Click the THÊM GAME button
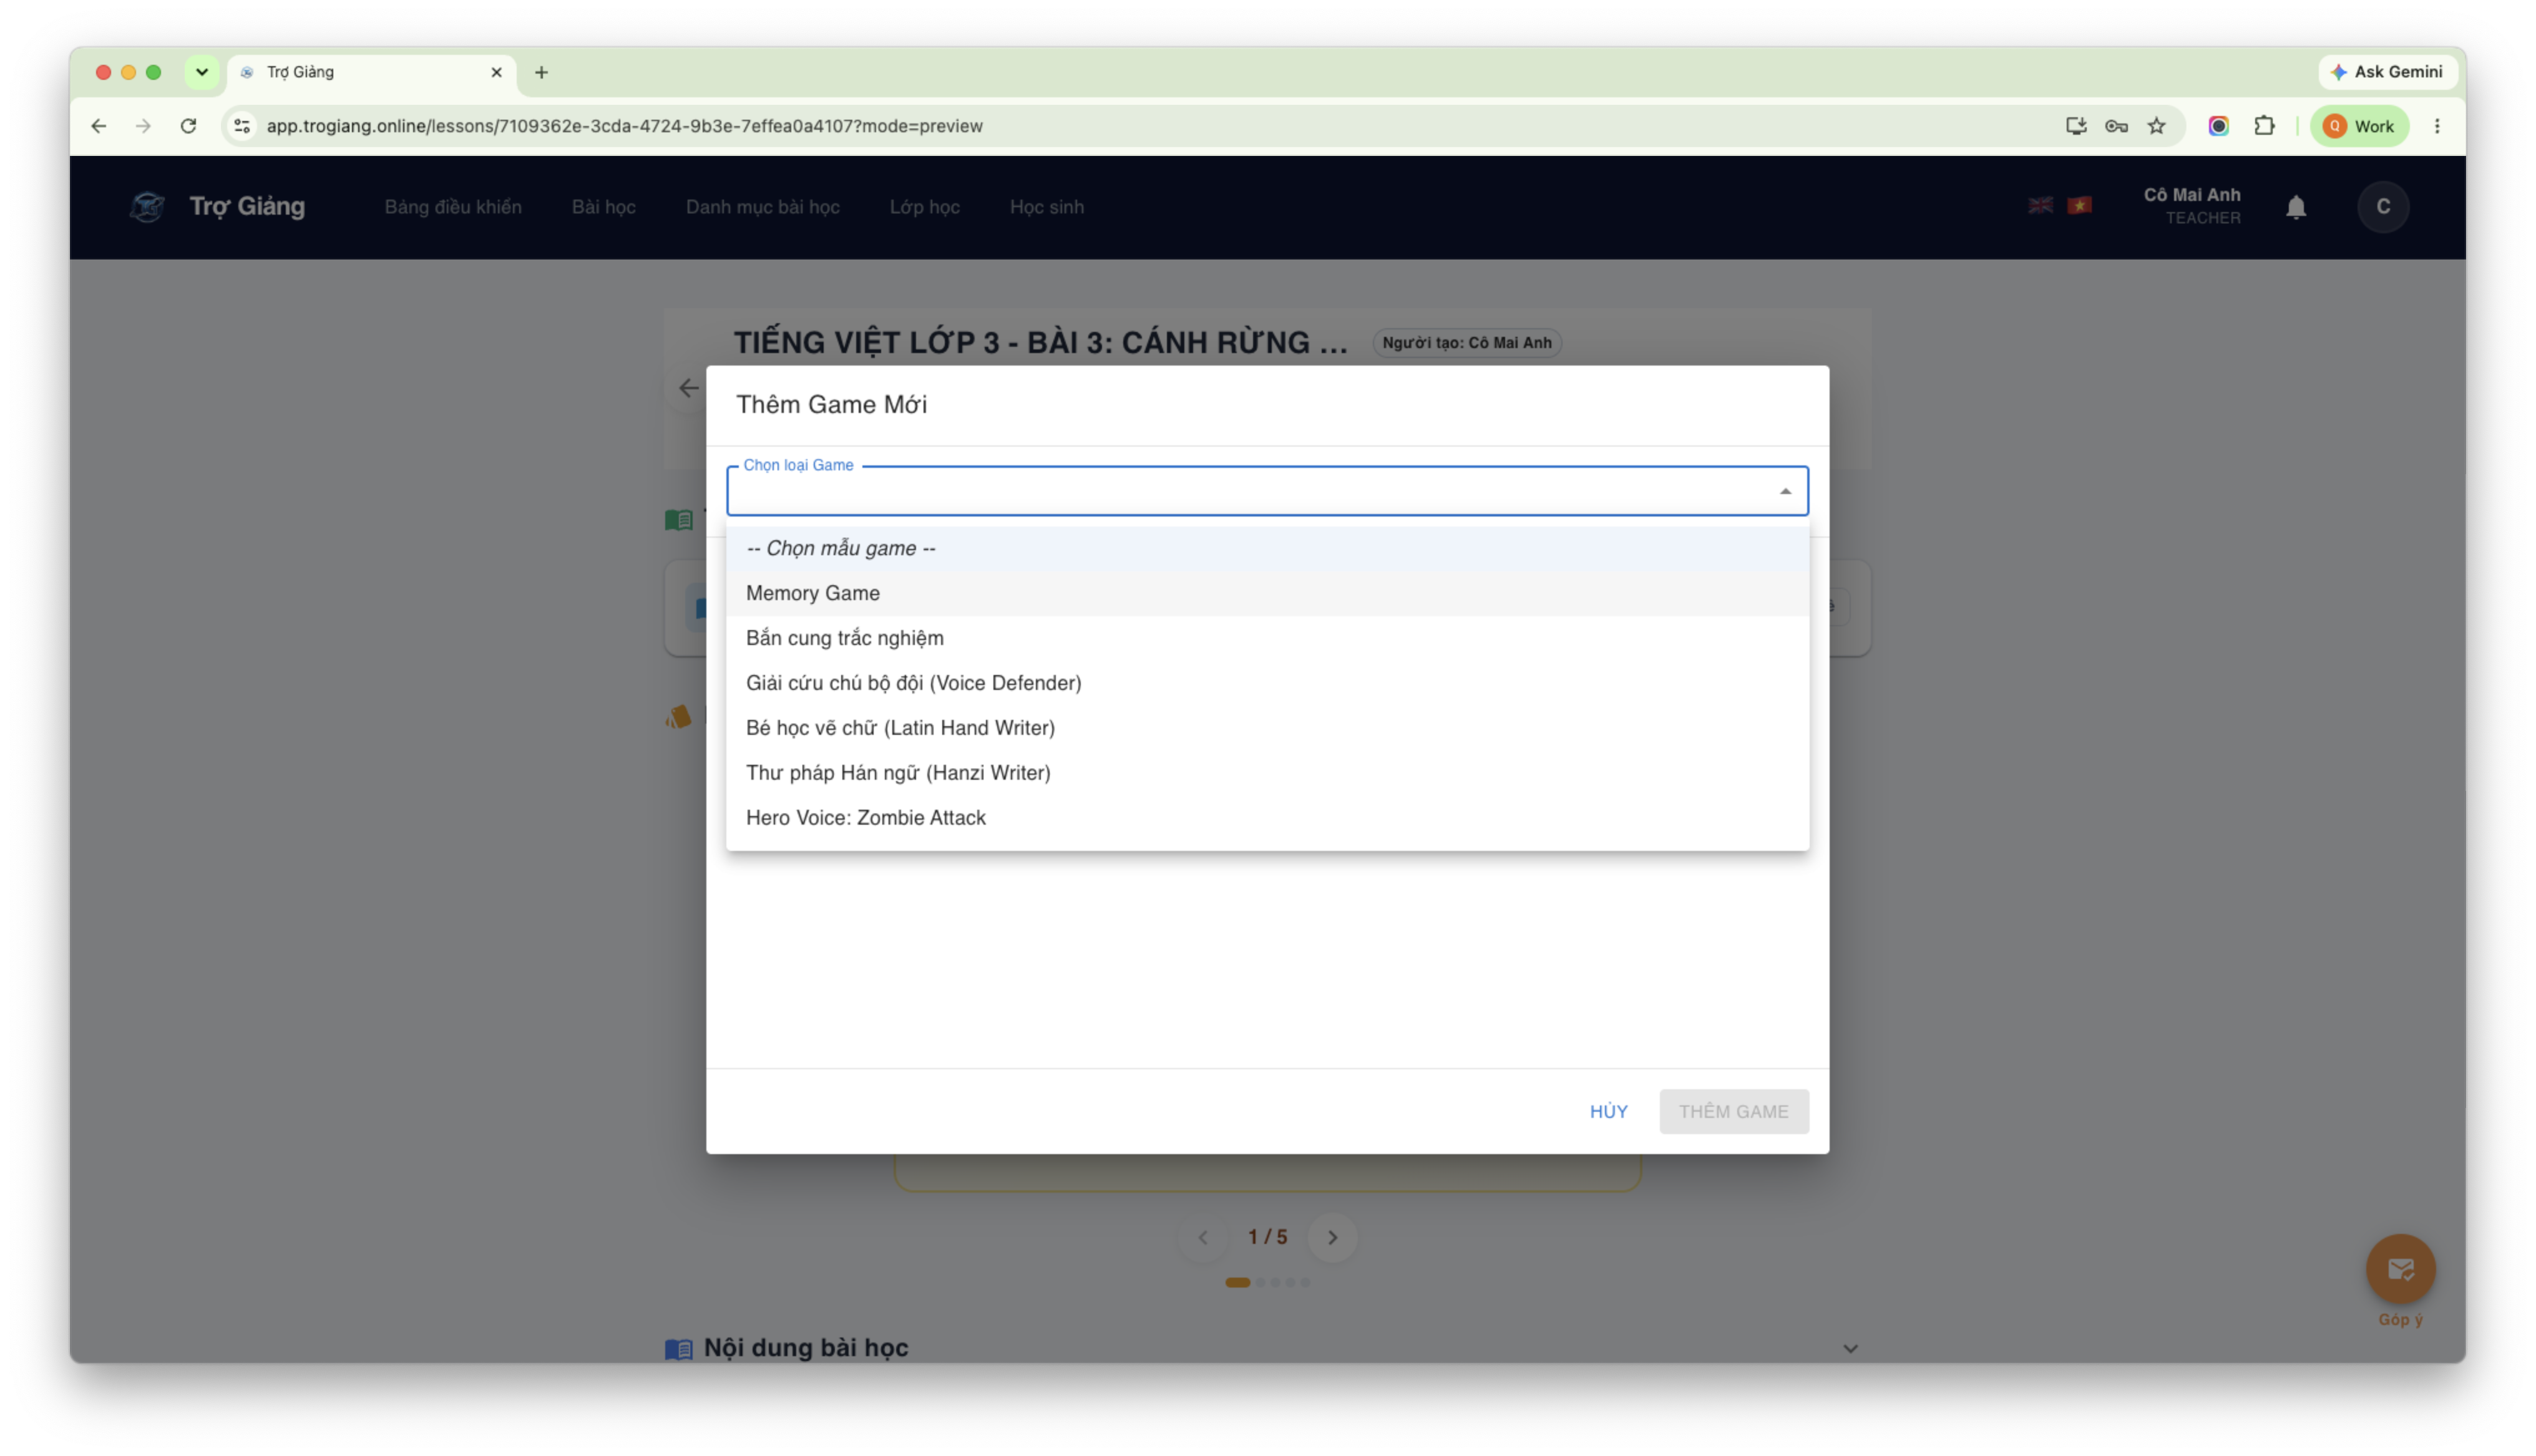The image size is (2536, 1456). coord(1733,1111)
